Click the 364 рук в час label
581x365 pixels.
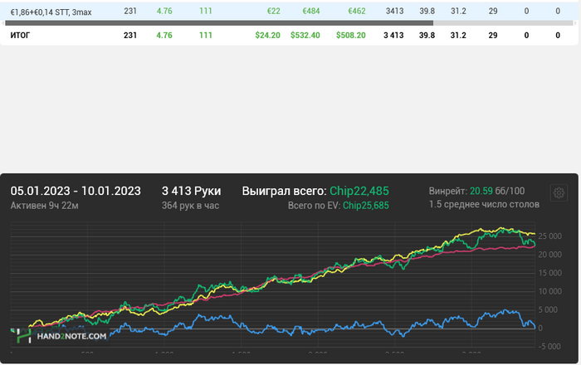click(x=190, y=206)
